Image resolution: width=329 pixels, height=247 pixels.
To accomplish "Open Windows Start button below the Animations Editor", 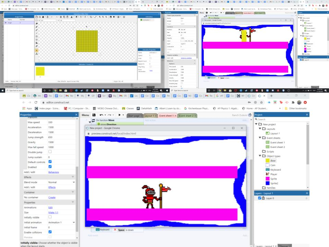I will (x=2, y=91).
